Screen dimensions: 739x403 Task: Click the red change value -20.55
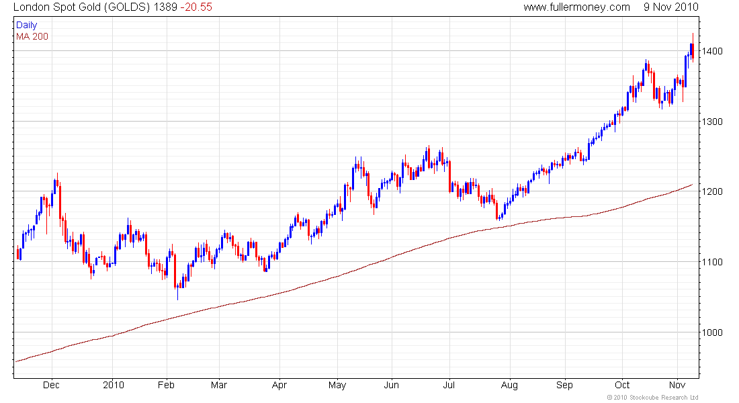coord(197,7)
